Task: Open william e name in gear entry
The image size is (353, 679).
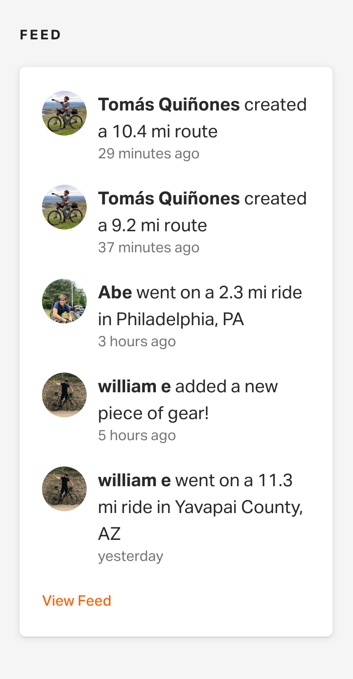Action: pyautogui.click(x=134, y=386)
